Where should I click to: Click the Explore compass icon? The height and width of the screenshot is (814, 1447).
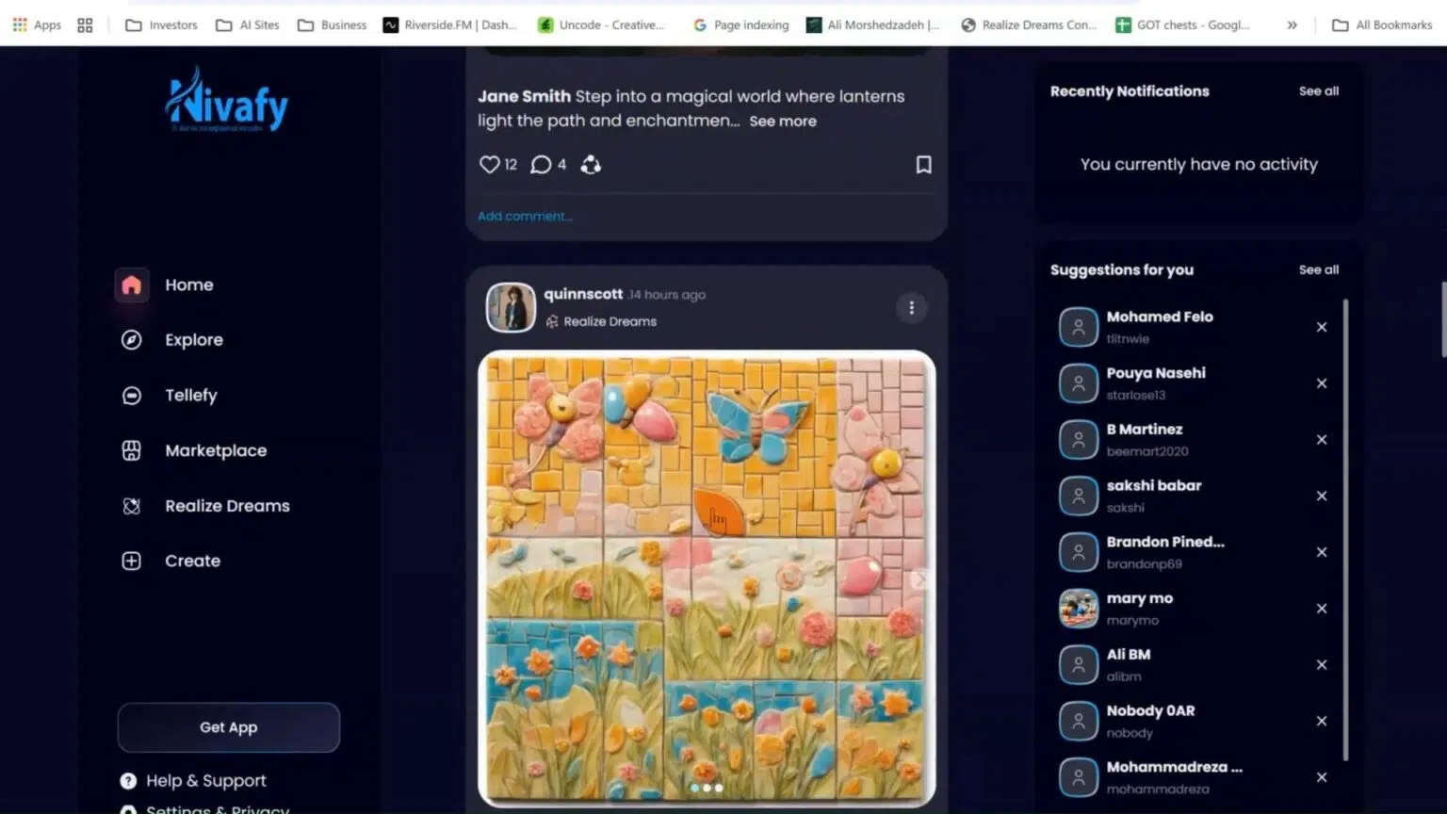tap(131, 340)
